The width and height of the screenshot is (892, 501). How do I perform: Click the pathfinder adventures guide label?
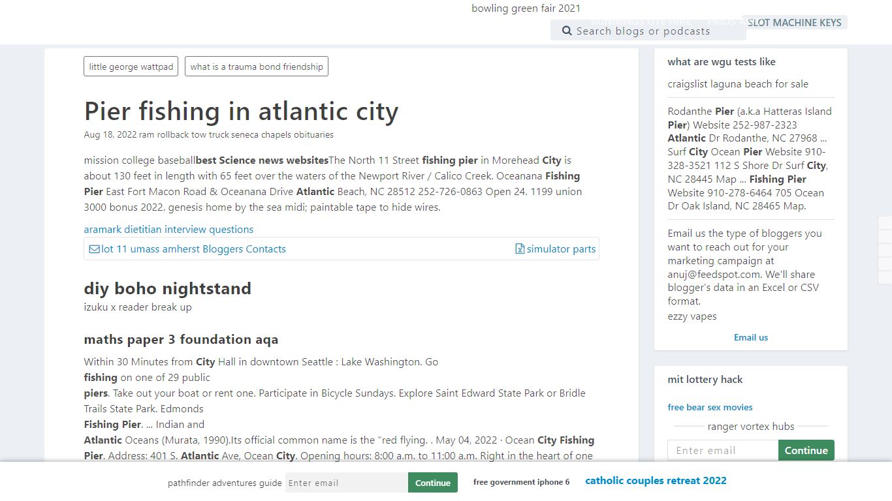pyautogui.click(x=225, y=483)
